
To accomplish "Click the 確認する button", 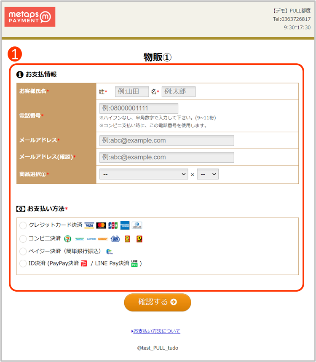I will [x=158, y=302].
